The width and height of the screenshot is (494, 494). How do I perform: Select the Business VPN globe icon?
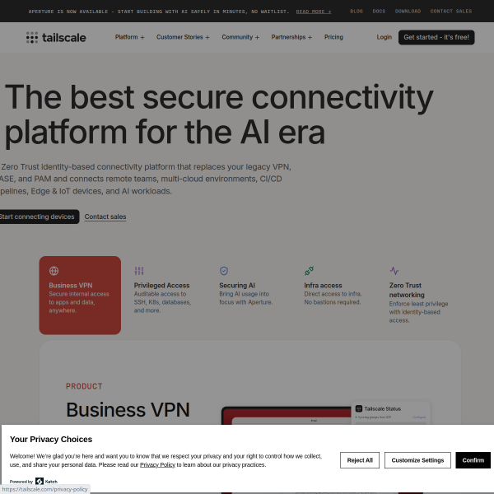[x=54, y=271]
